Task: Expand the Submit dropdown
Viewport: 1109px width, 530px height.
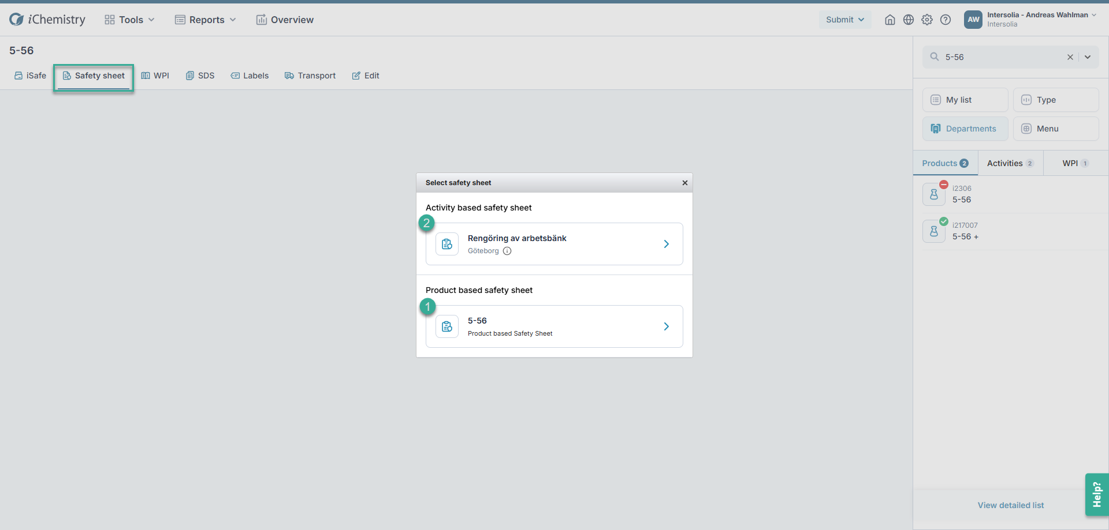Action: [845, 20]
